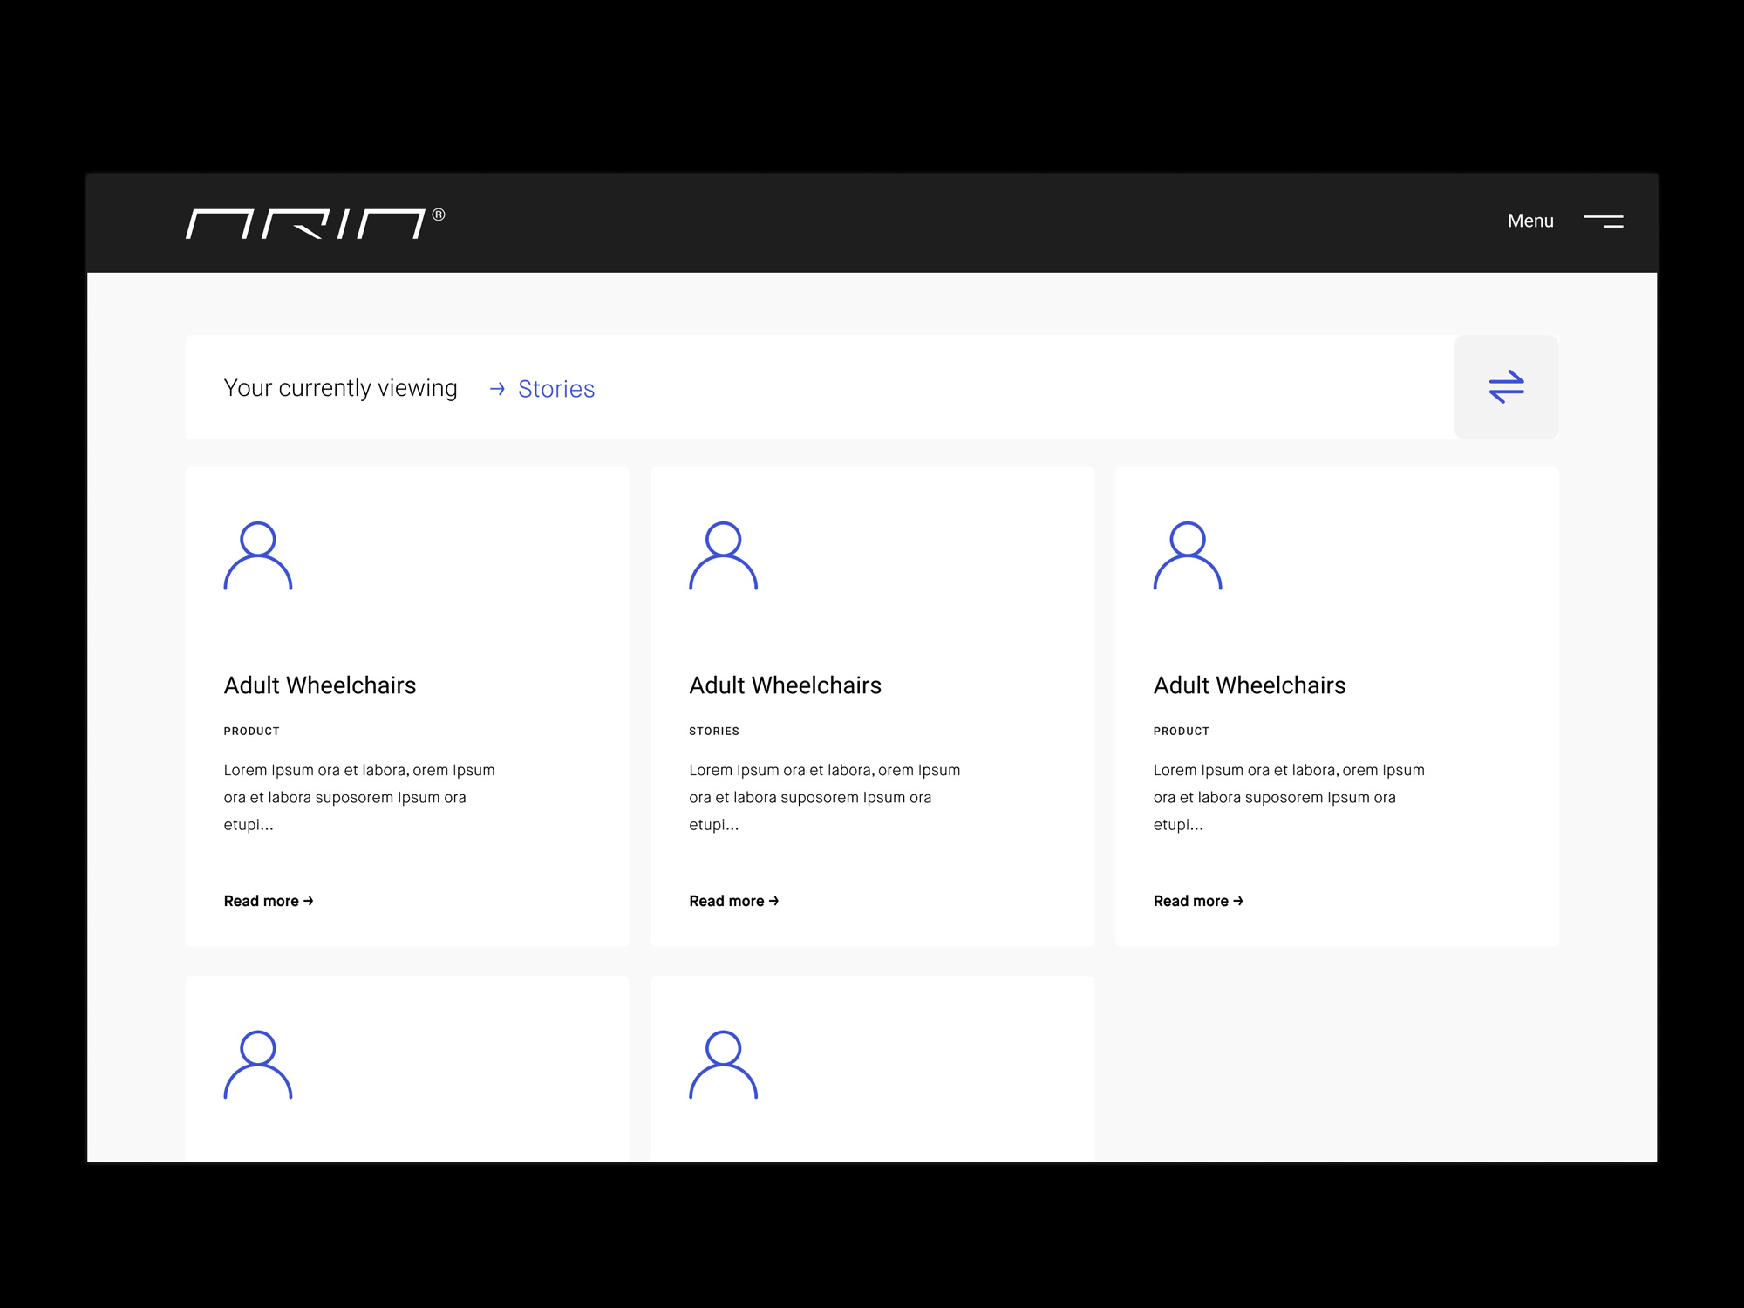Click the STORIES tag on middle card
Screen dimensions: 1744x1308
714,731
